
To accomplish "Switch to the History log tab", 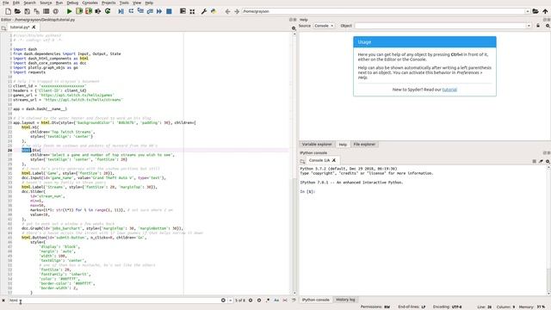I will 345,300.
